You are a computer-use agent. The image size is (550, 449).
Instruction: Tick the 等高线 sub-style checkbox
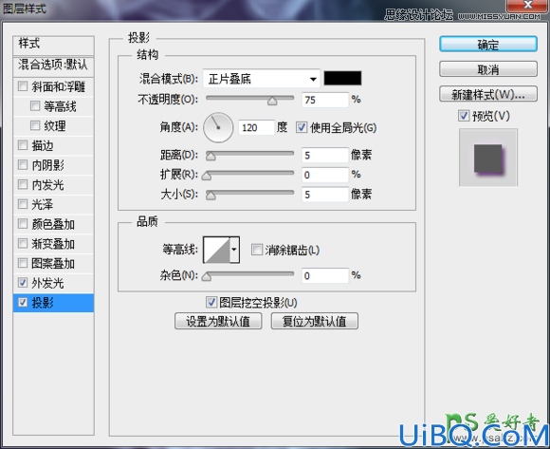pyautogui.click(x=35, y=105)
